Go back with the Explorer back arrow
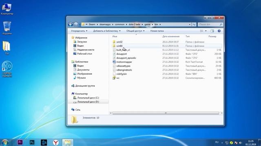This screenshot has height=146, width=261. click(71, 24)
